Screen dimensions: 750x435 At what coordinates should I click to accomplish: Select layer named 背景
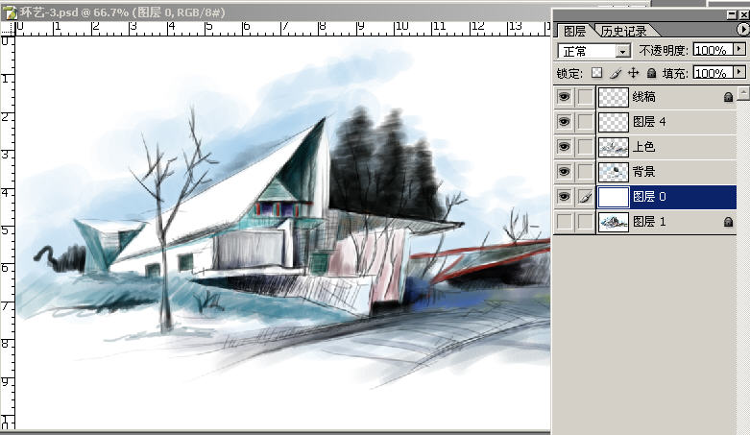point(644,172)
